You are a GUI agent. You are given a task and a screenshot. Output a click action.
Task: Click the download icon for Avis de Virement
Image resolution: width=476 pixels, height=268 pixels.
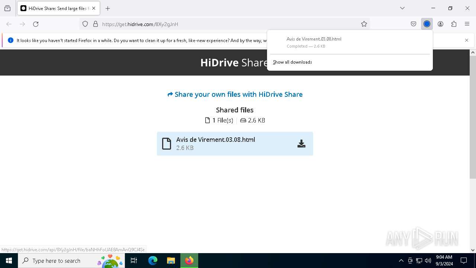click(301, 144)
